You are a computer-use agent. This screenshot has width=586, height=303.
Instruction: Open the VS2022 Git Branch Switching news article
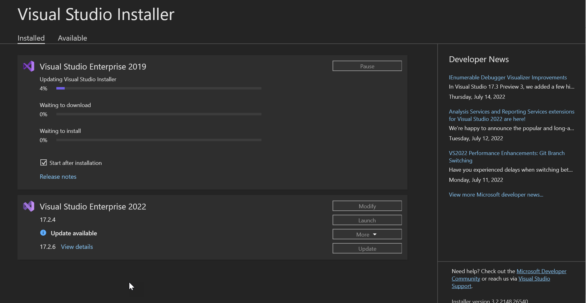507,157
